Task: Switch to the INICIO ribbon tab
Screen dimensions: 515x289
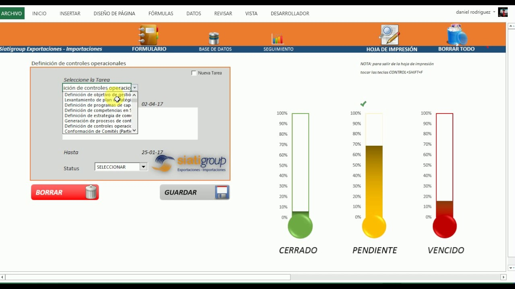Action: tap(39, 13)
